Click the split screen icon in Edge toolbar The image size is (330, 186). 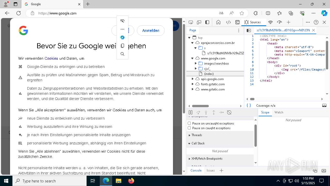[268, 13]
